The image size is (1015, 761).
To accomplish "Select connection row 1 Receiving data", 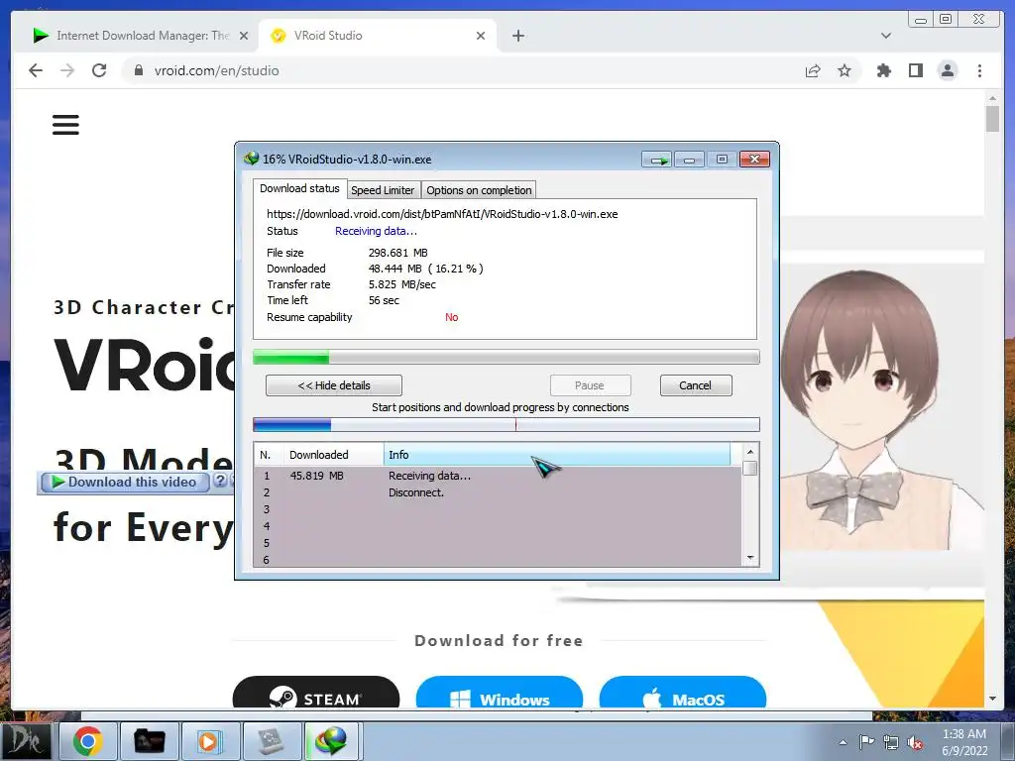I will point(498,476).
